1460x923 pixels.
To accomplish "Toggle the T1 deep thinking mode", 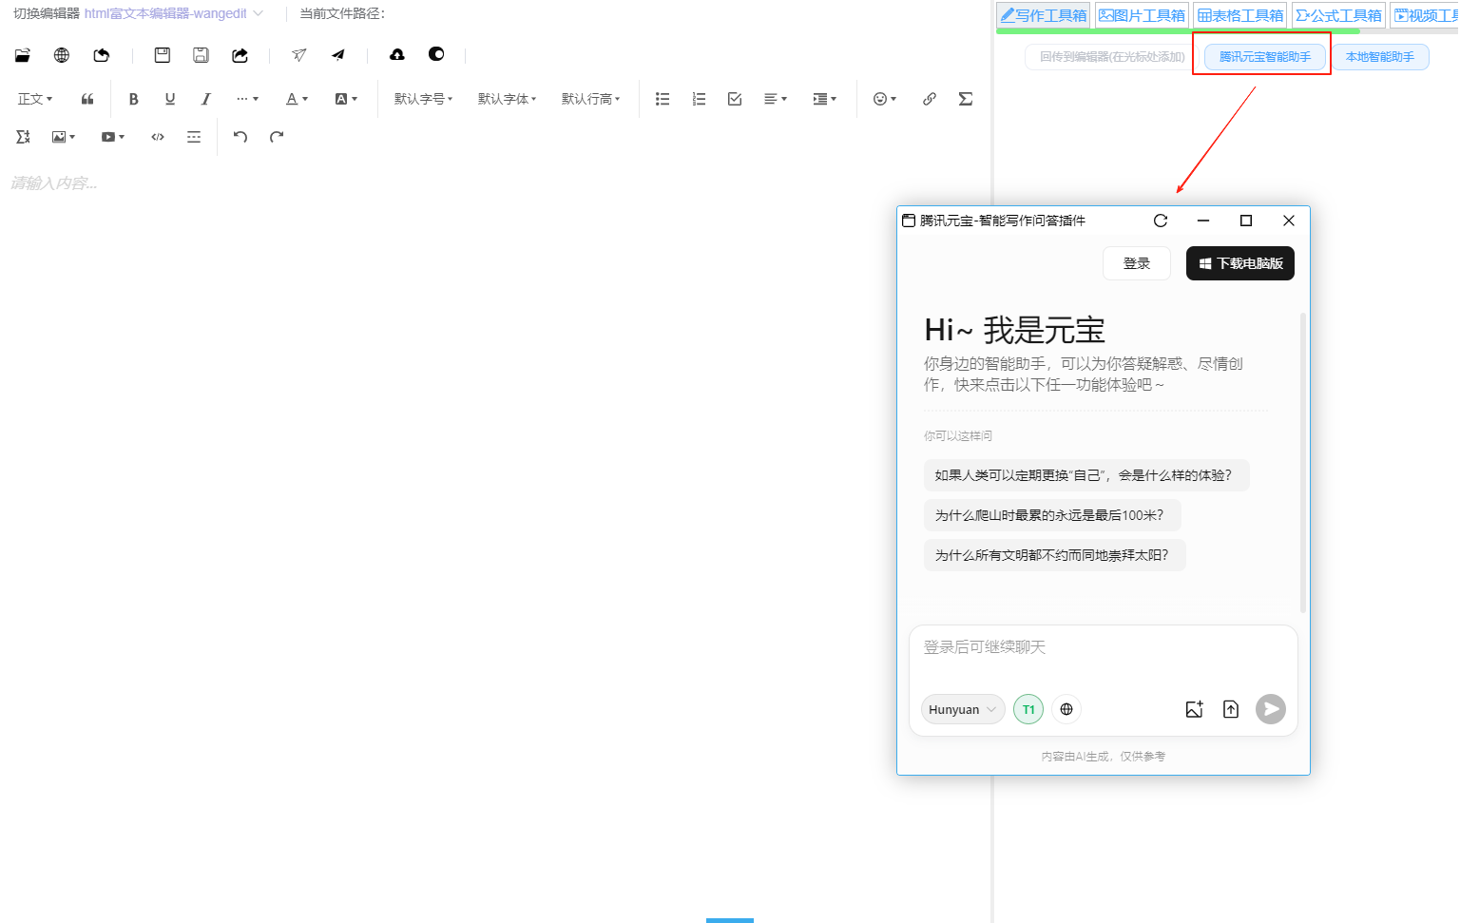I will [1028, 709].
